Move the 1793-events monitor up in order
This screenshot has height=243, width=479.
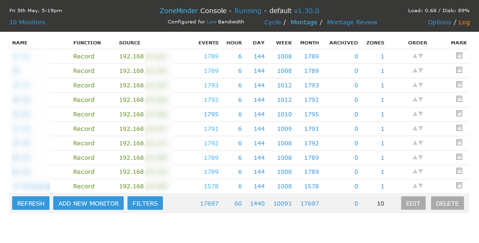[x=414, y=85]
